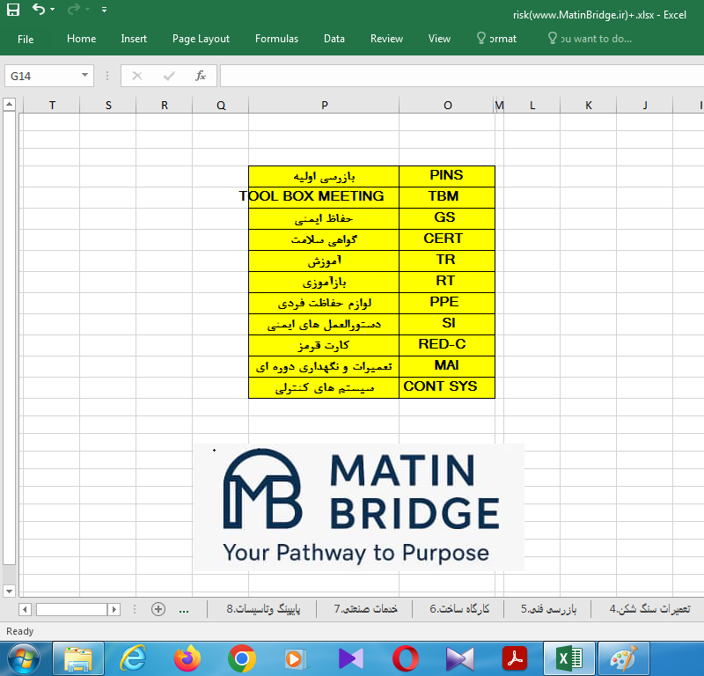Open the Customize Quick Access Toolbar dropdown
The width and height of the screenshot is (704, 676).
point(105,11)
